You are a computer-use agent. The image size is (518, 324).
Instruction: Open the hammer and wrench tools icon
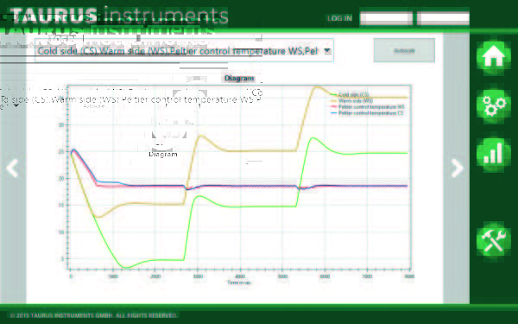tap(494, 239)
